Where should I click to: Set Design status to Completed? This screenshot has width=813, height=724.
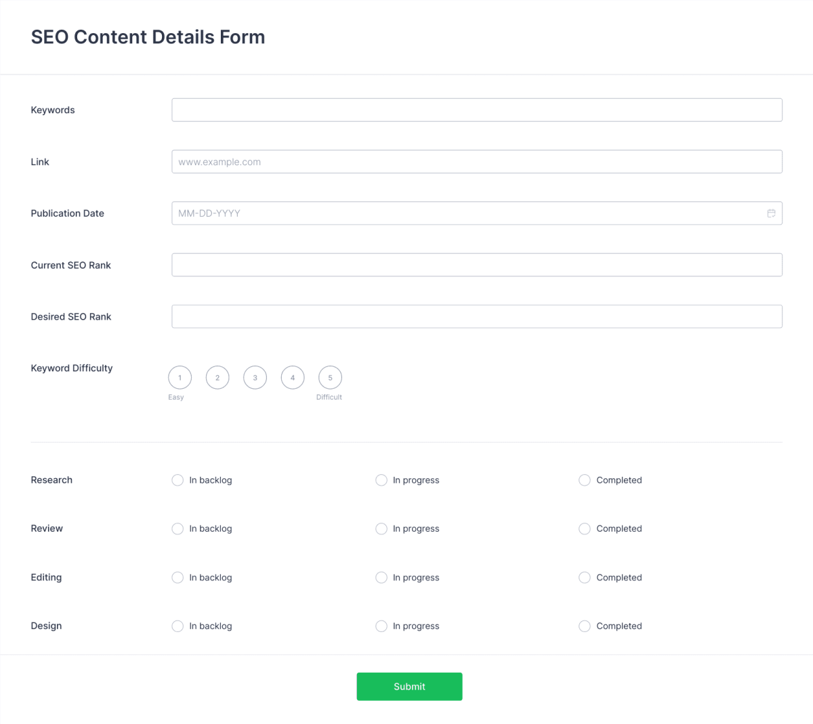point(584,626)
